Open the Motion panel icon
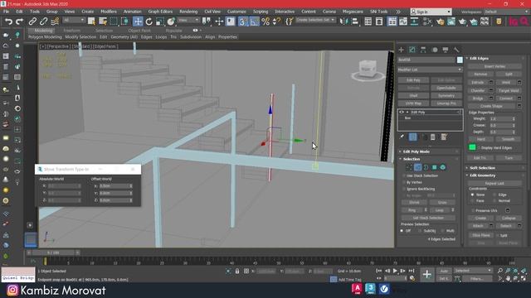This screenshot has height=298, width=531. pos(435,50)
